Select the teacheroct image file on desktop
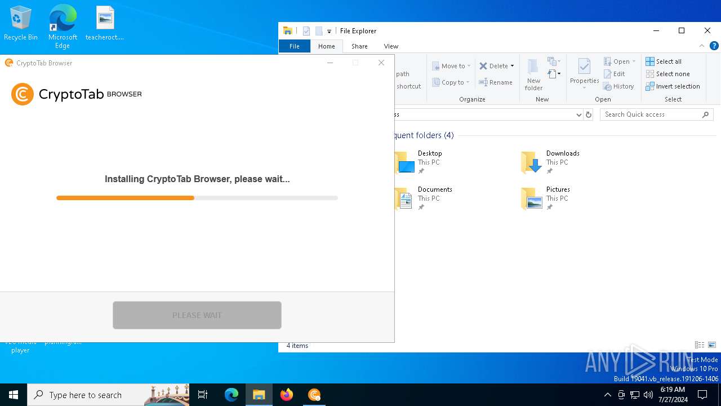721x406 pixels. [105, 24]
